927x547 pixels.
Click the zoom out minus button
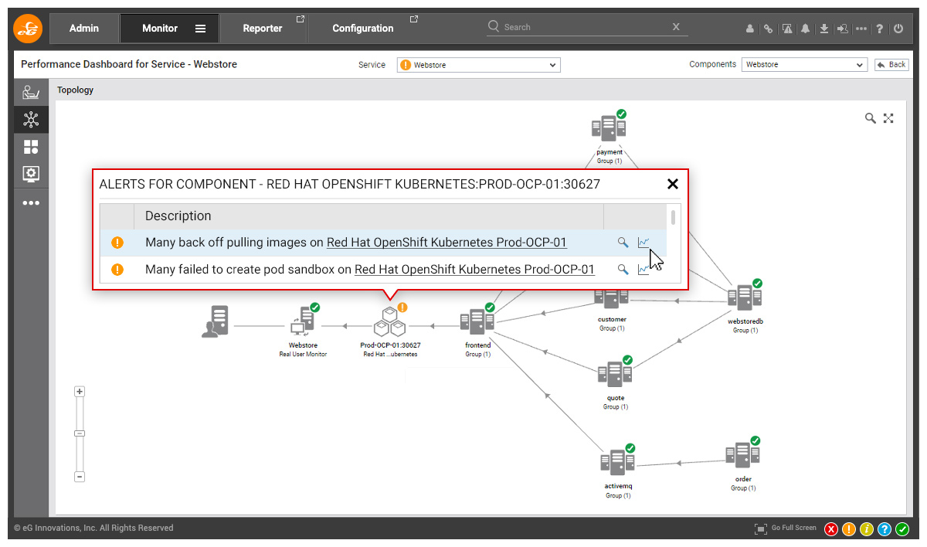tap(80, 477)
